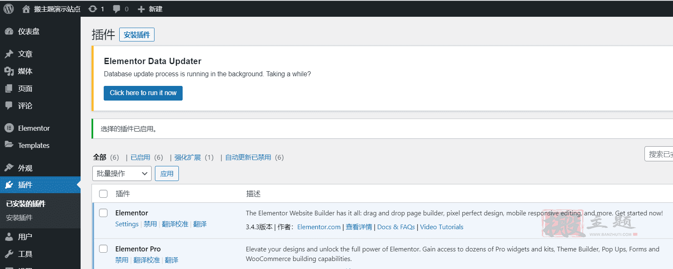673x269 pixels.
Task: Click 安装插件 button beside page title
Action: coord(137,35)
